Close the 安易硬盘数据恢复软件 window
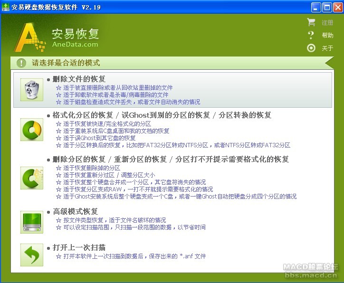This screenshot has height=283, width=344. click(x=338, y=8)
